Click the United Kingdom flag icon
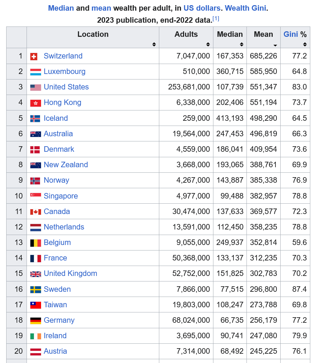Viewport: 322px width, 363px height. pyautogui.click(x=36, y=274)
